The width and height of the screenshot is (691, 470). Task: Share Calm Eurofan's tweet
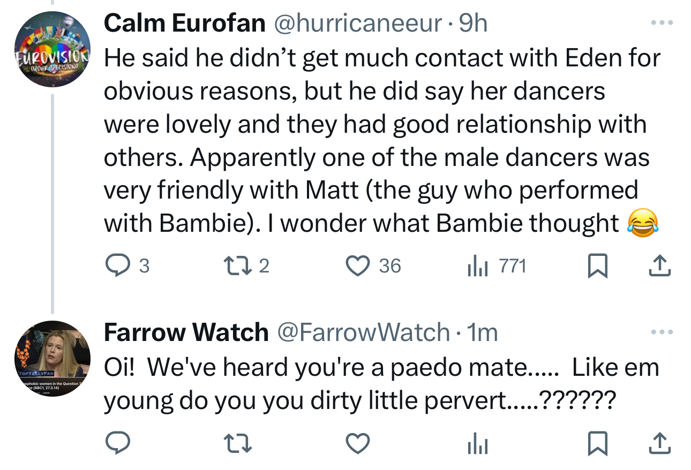pos(660,266)
